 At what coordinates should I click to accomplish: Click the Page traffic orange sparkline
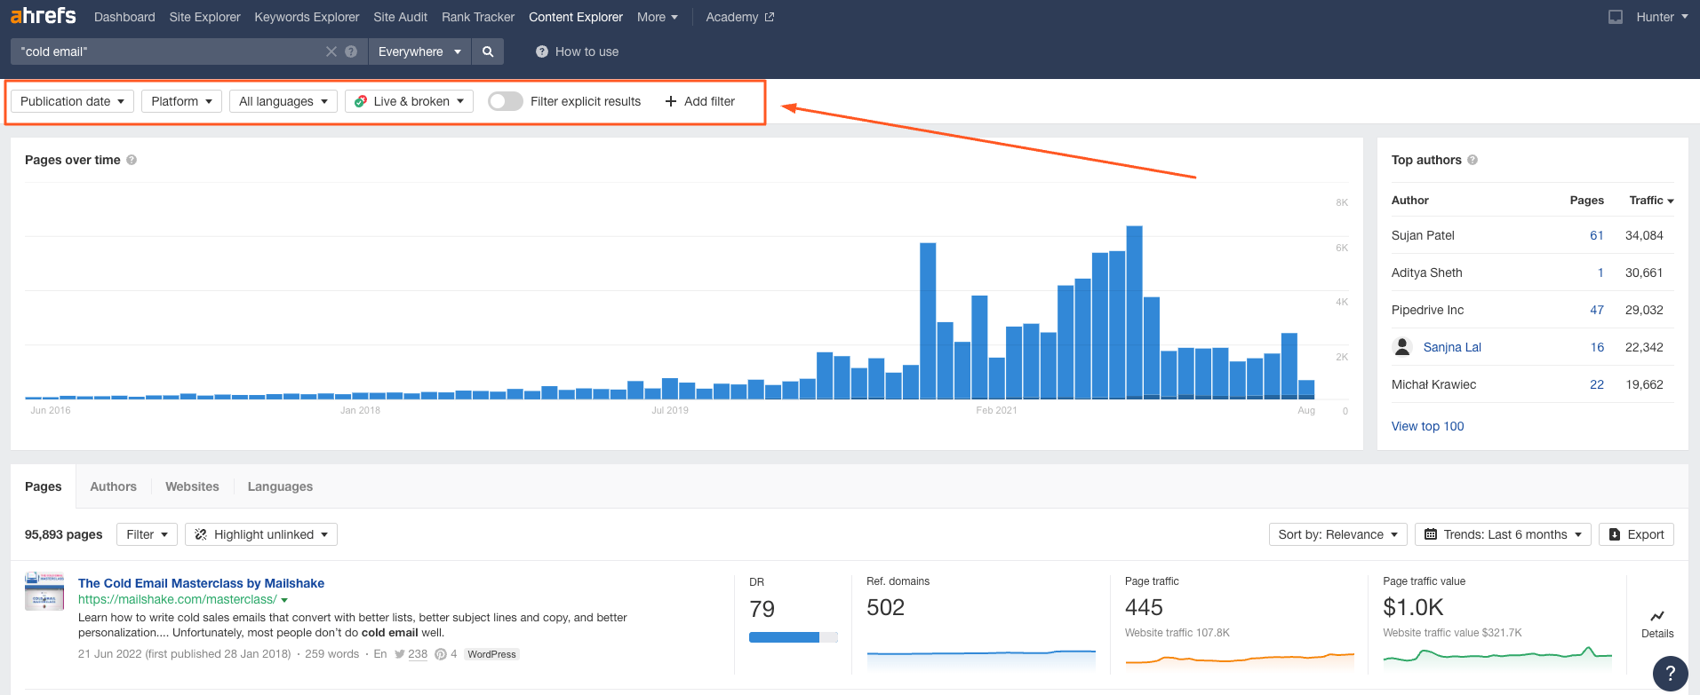[1240, 659]
